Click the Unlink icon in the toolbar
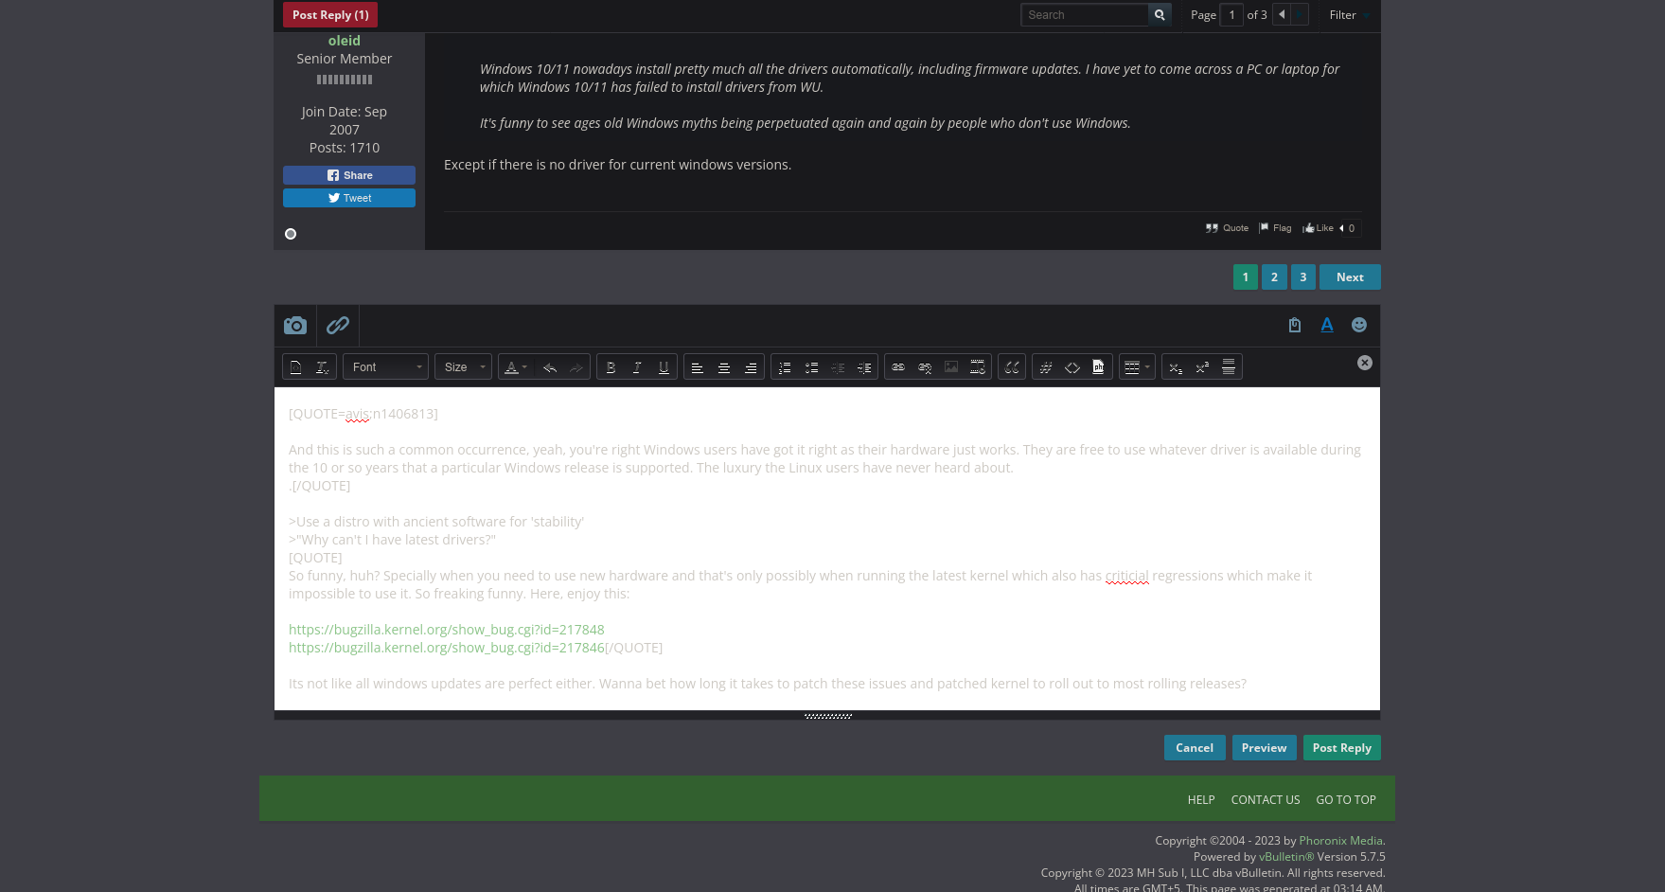Image resolution: width=1665 pixels, height=892 pixels. [x=925, y=366]
